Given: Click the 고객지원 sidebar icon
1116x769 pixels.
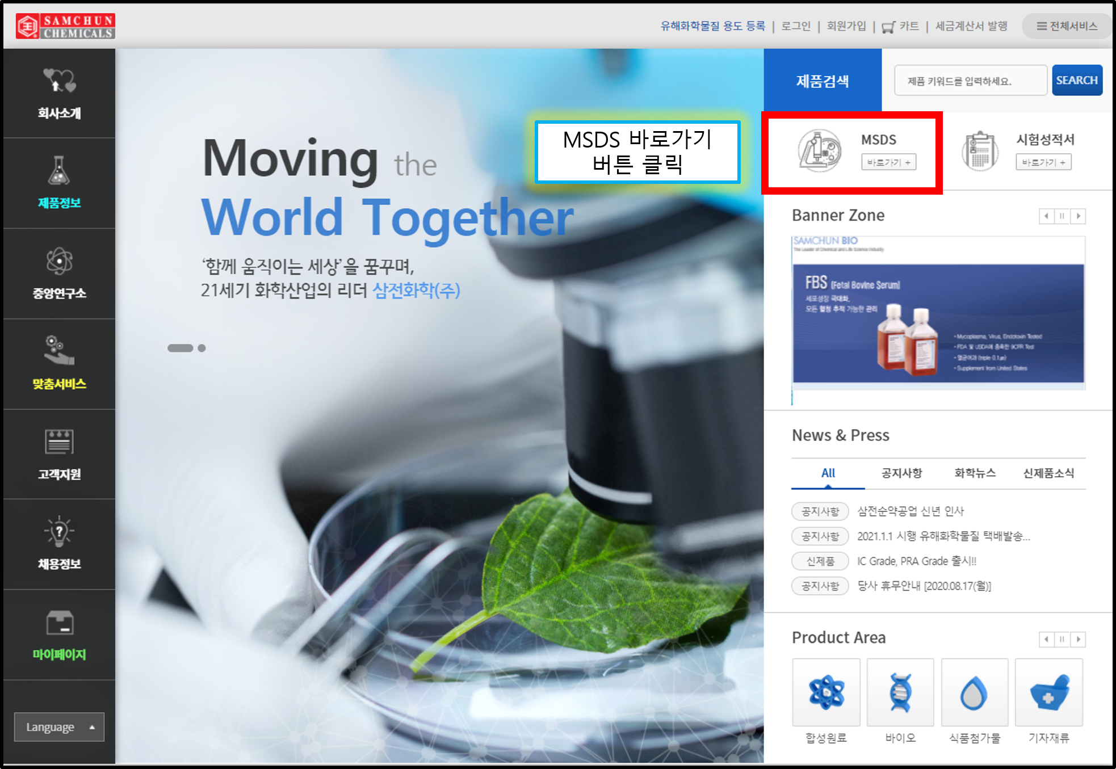Looking at the screenshot, I should 59,442.
